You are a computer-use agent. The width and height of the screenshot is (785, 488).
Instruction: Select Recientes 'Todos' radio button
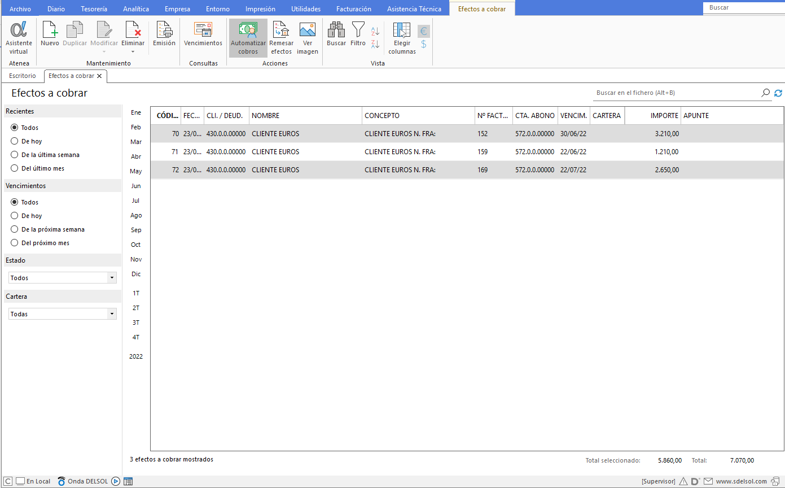[15, 128]
